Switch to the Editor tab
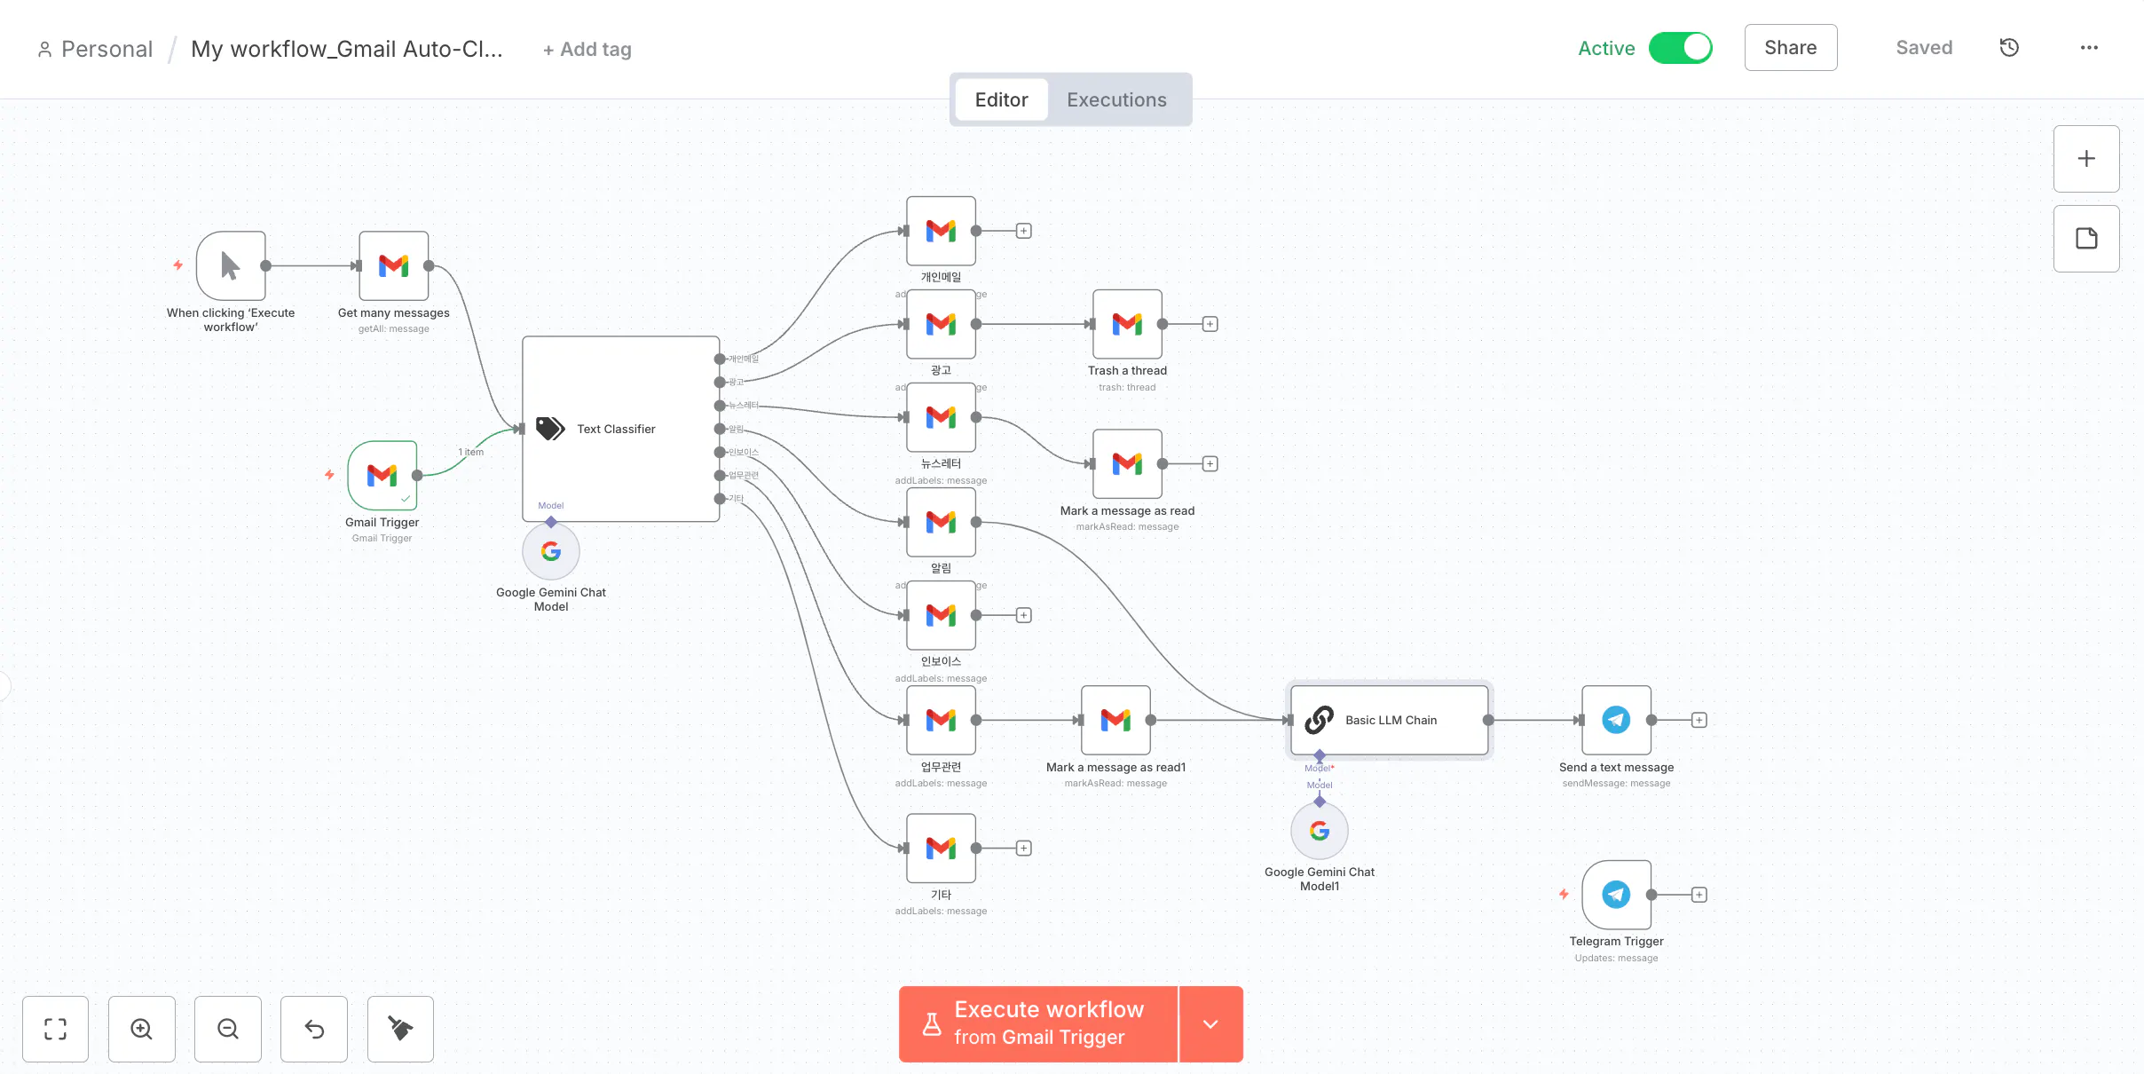Screen dimensions: 2144x1074 point(1001,100)
